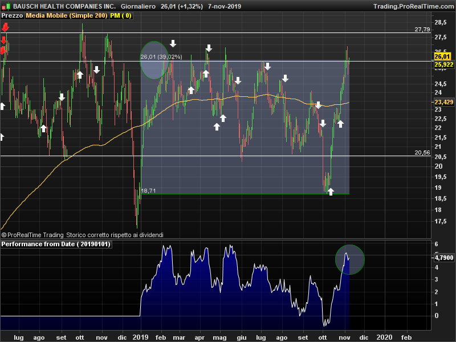Click the 17,5 price axis value
This screenshot has width=456, height=342.
(441, 222)
